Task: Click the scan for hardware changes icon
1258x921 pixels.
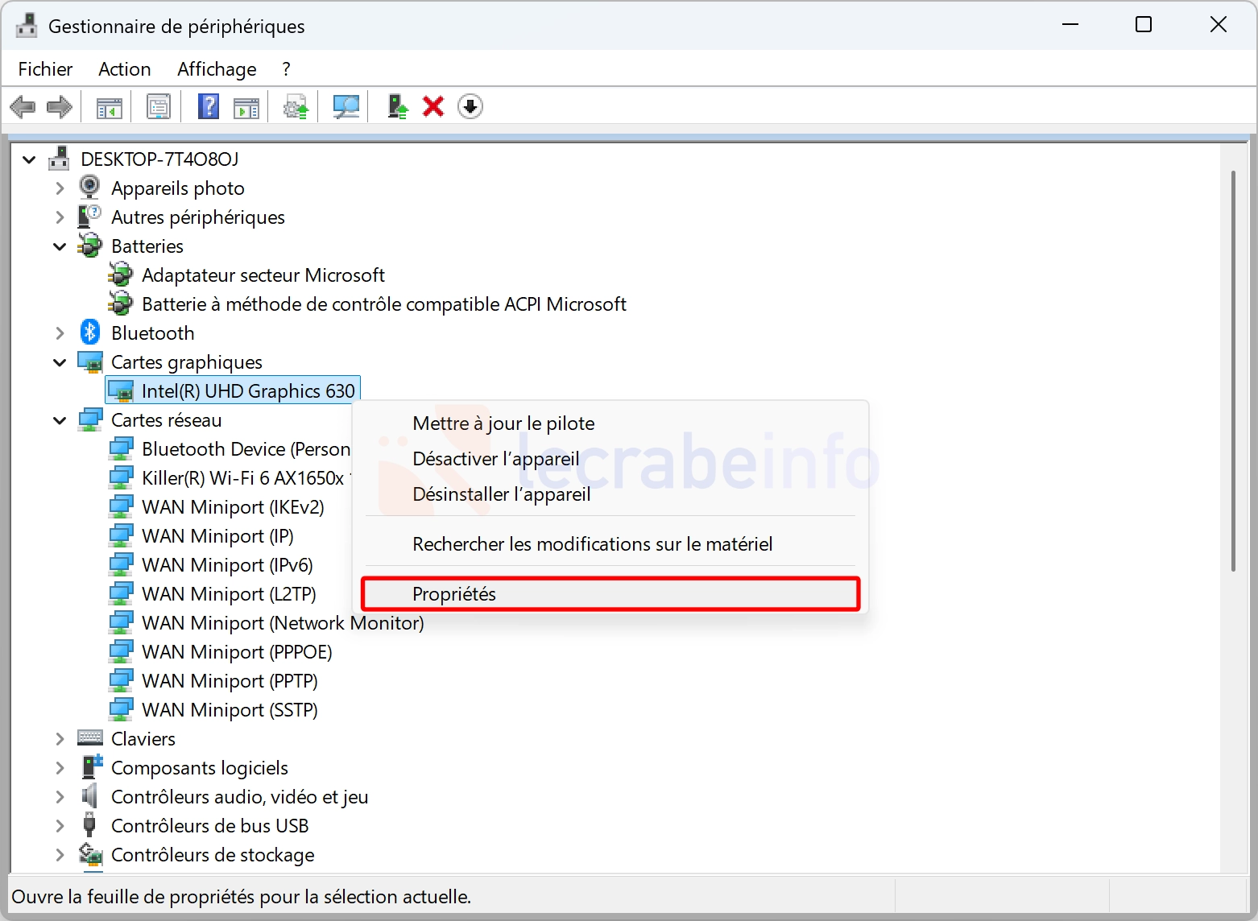Action: click(346, 106)
